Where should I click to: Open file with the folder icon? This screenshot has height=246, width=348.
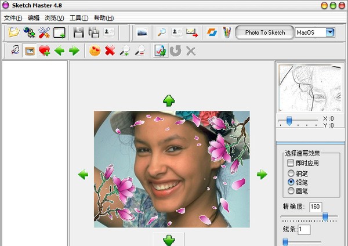(14, 32)
